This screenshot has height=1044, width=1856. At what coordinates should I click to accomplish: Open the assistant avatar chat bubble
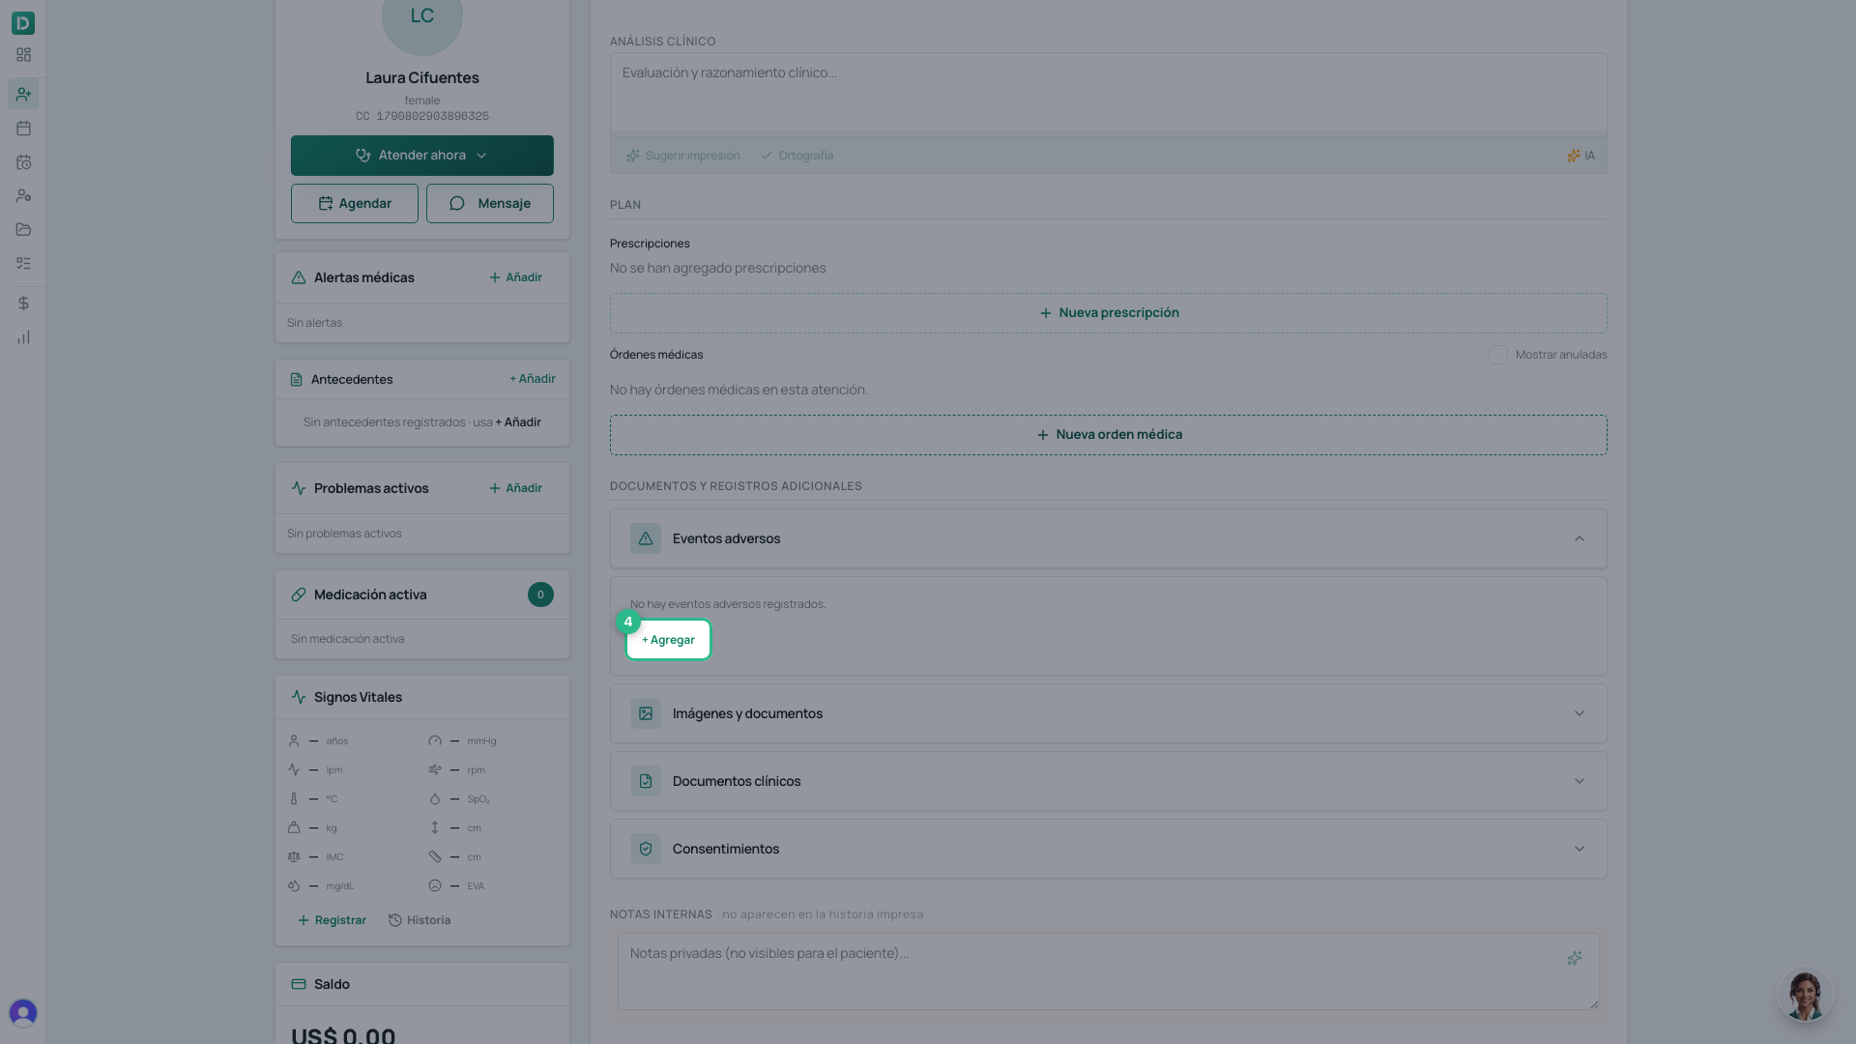pos(1805,995)
